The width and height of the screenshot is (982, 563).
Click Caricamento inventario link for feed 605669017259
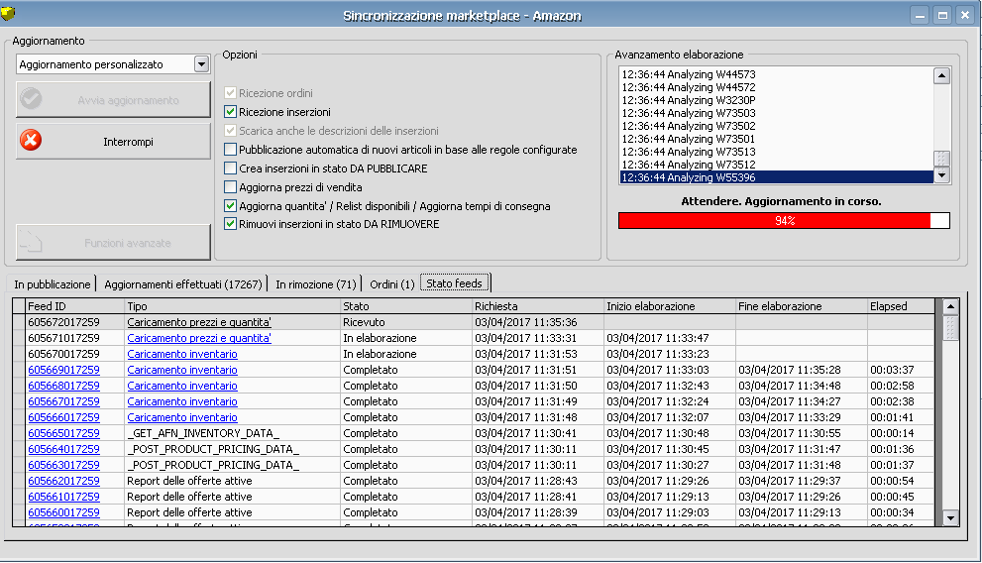click(x=182, y=370)
